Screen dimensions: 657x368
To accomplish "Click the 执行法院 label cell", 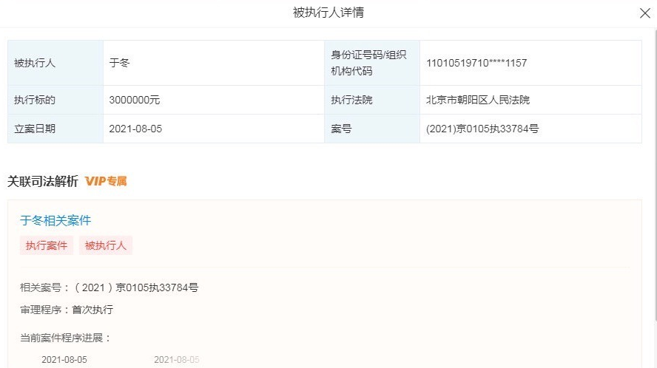I will [x=372, y=100].
